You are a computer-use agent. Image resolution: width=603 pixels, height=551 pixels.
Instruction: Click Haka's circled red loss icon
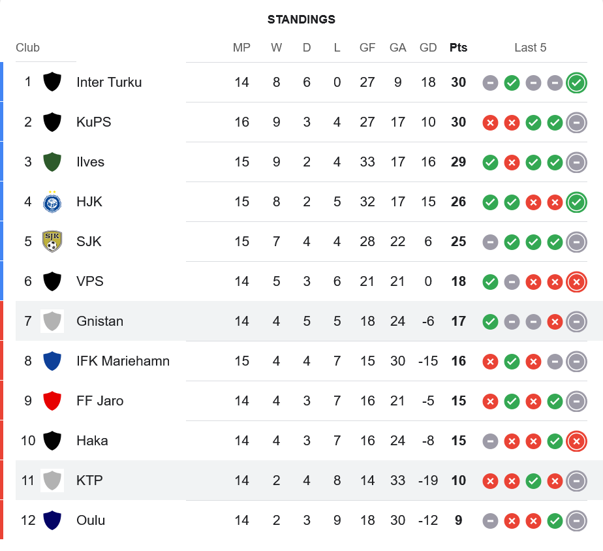576,441
